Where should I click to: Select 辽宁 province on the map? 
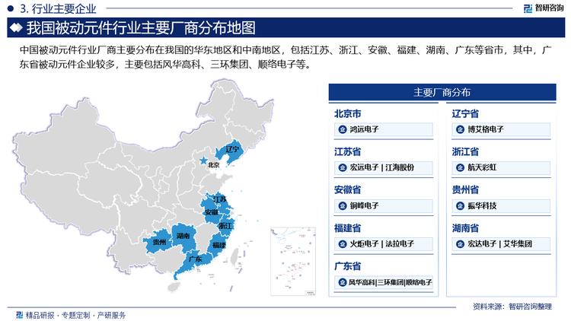[x=231, y=153]
